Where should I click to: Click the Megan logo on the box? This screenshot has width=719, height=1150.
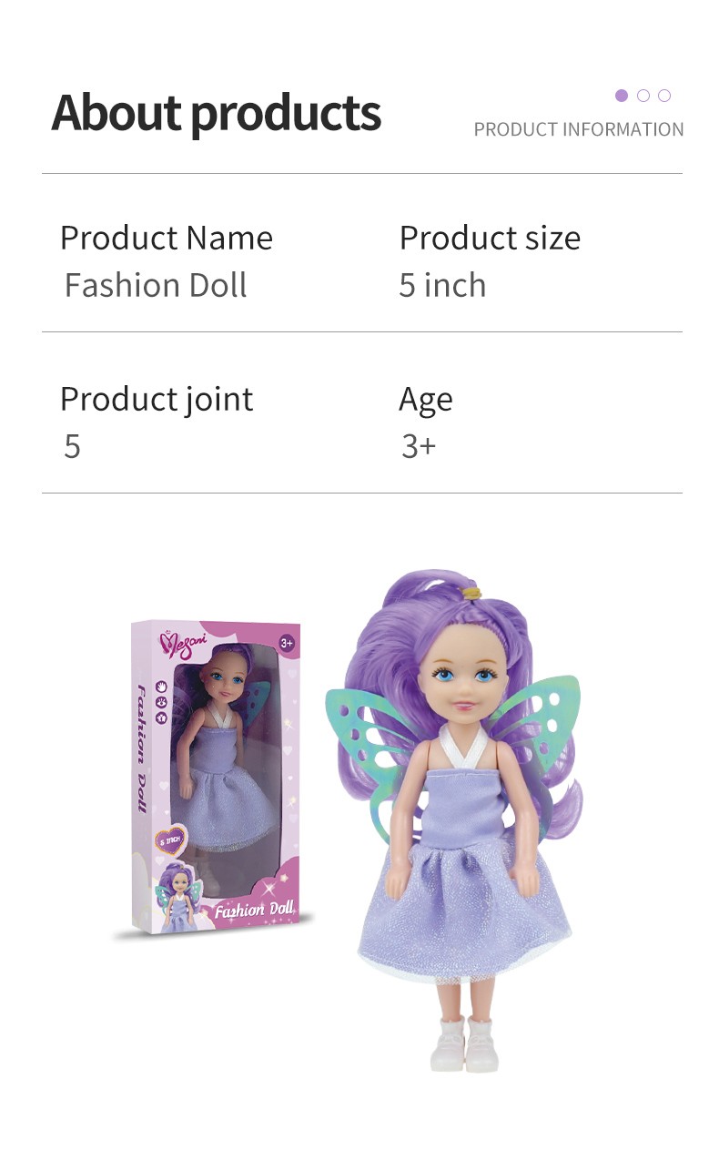(185, 643)
